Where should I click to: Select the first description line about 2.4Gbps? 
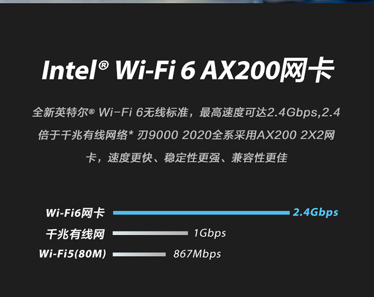pyautogui.click(x=186, y=112)
